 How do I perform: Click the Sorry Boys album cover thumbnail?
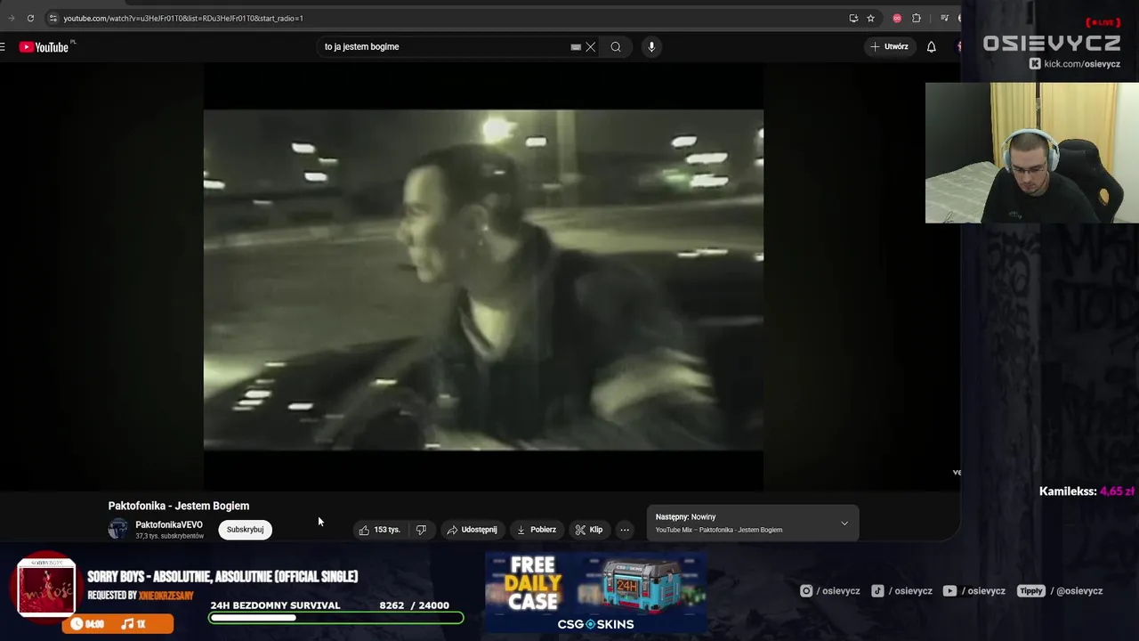[46, 588]
